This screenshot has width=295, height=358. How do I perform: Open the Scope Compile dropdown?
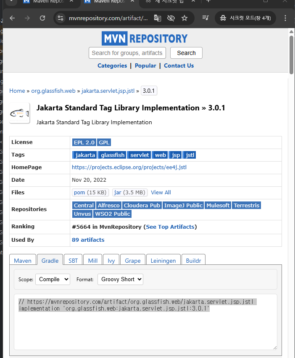pos(53,279)
